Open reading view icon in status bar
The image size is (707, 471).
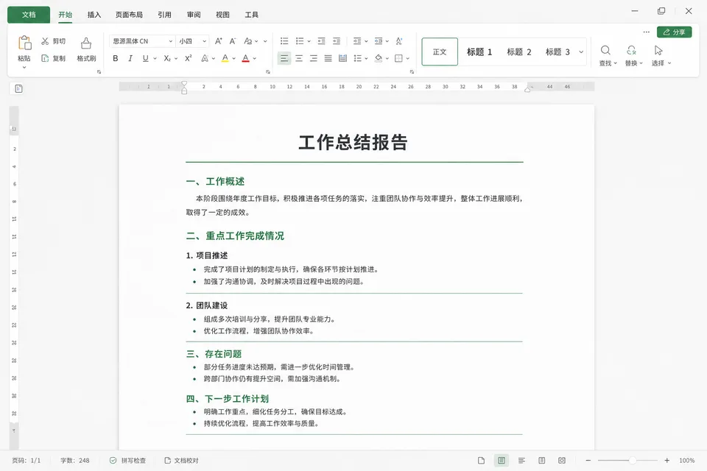[x=541, y=460]
